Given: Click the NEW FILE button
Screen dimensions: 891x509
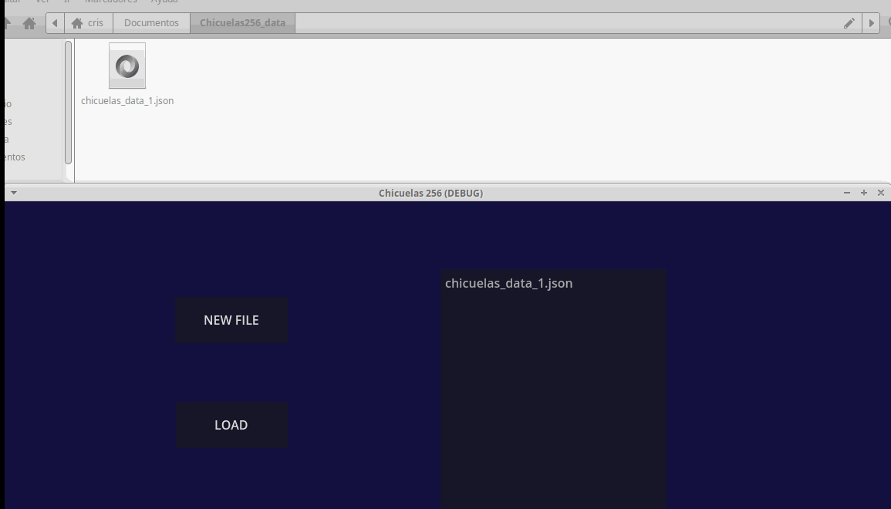Looking at the screenshot, I should tap(231, 320).
